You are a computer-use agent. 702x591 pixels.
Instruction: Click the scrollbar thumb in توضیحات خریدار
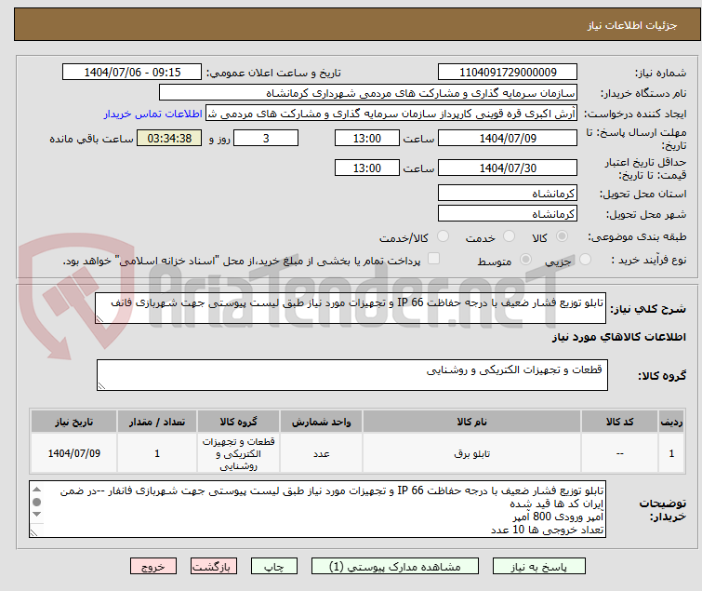[x=37, y=503]
